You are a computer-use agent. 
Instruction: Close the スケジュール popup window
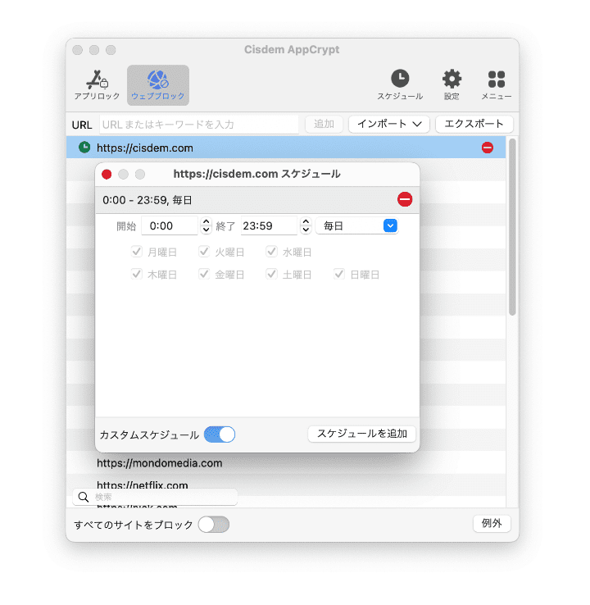pos(107,175)
